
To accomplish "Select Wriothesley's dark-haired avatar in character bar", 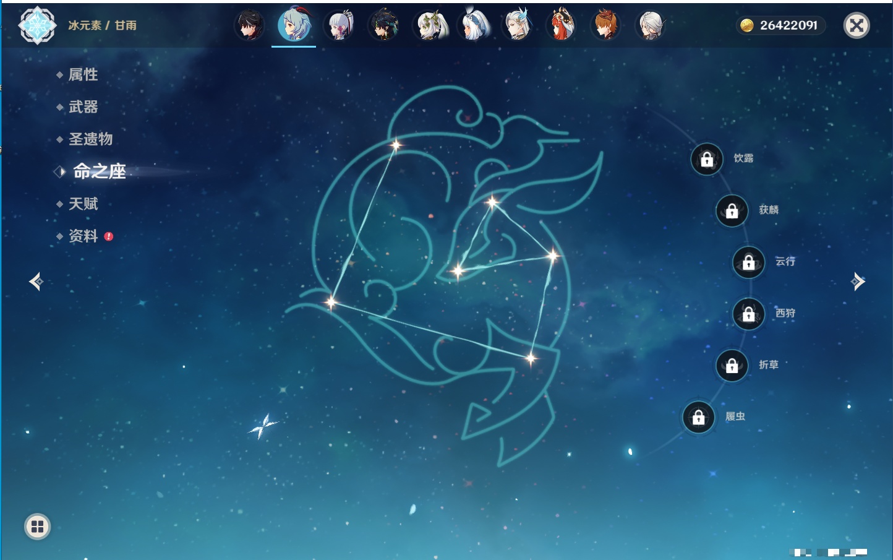I will tap(250, 26).
